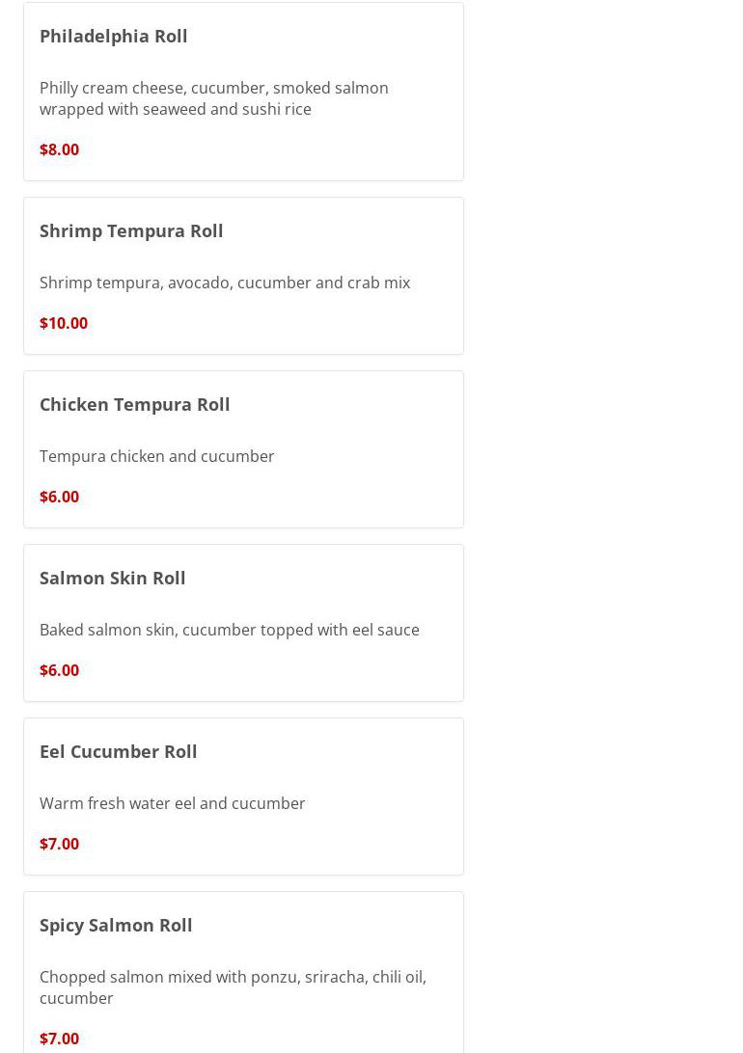Screen dimensions: 743x1053
Task: Select the $10.00 price label
Action: pyautogui.click(x=63, y=323)
